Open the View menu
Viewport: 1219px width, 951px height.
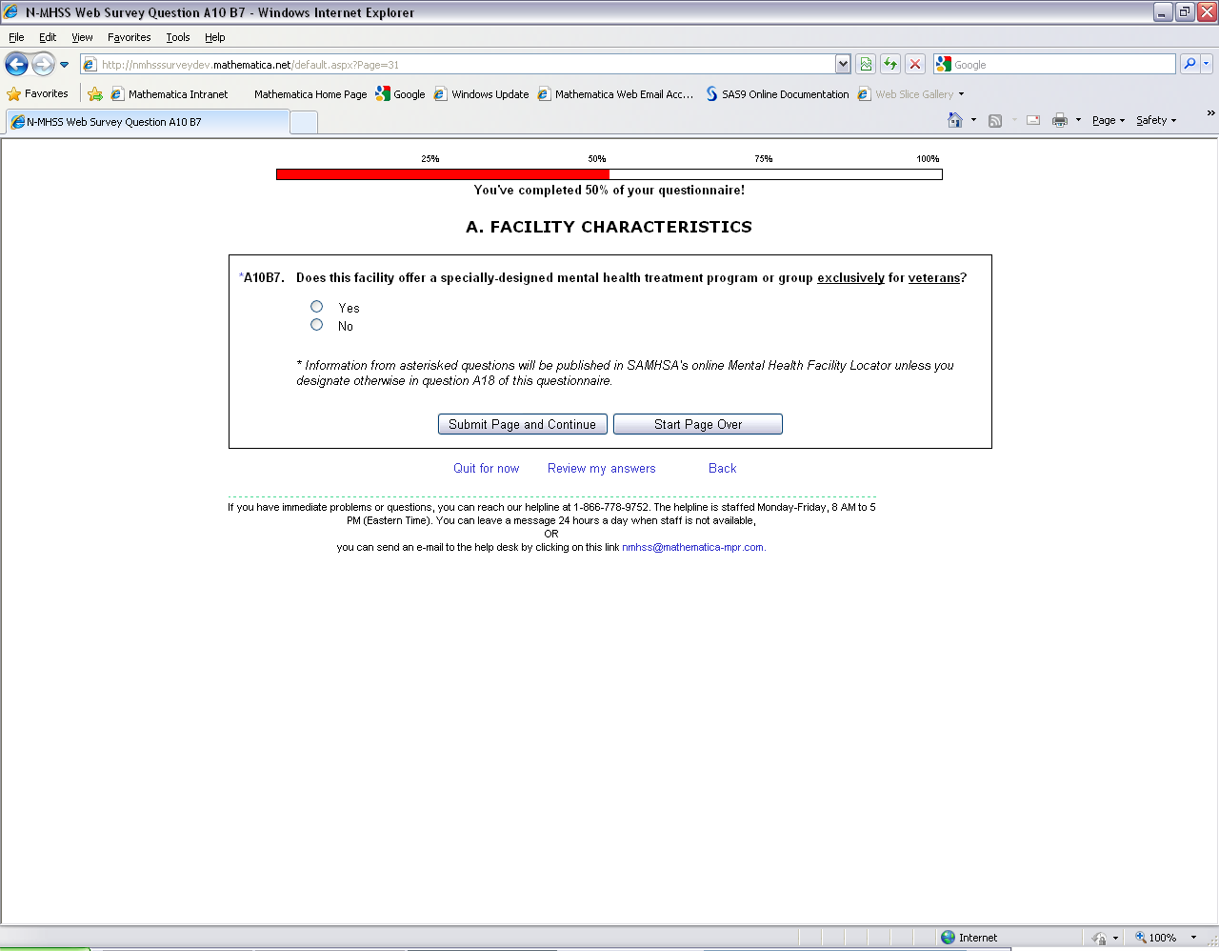click(82, 37)
